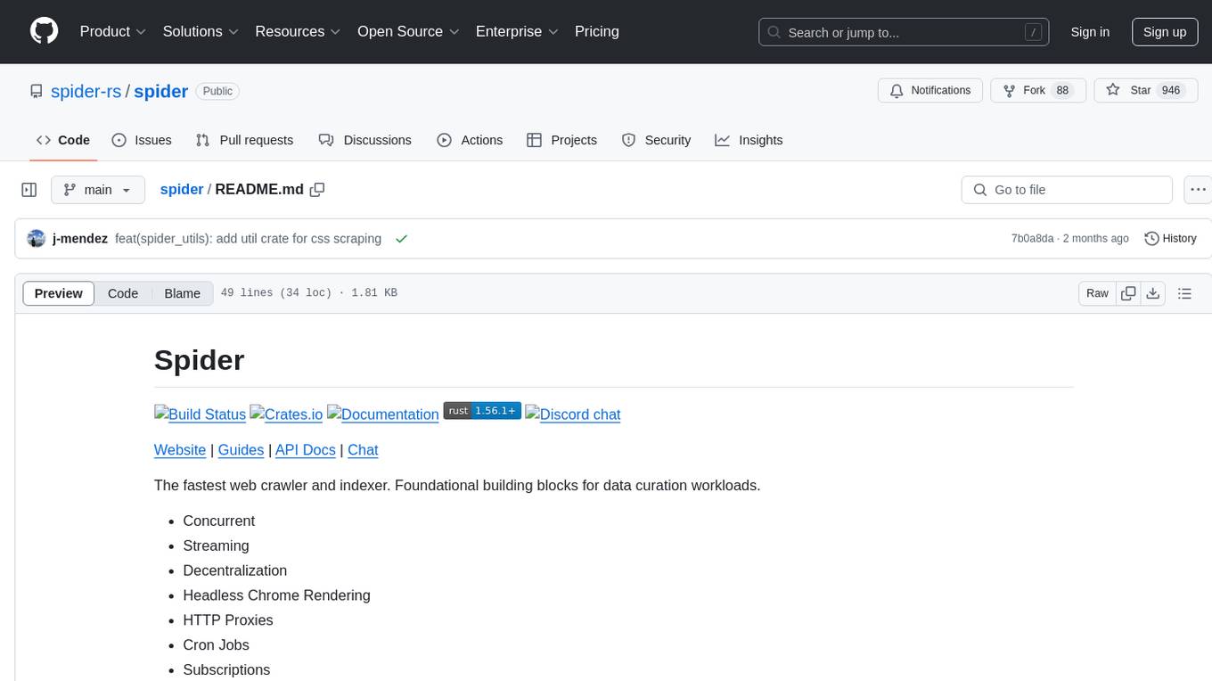Open the Projects tab

click(x=561, y=140)
